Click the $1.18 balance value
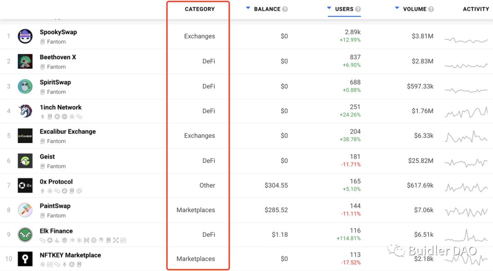This screenshot has height=271, width=493. tap(280, 235)
